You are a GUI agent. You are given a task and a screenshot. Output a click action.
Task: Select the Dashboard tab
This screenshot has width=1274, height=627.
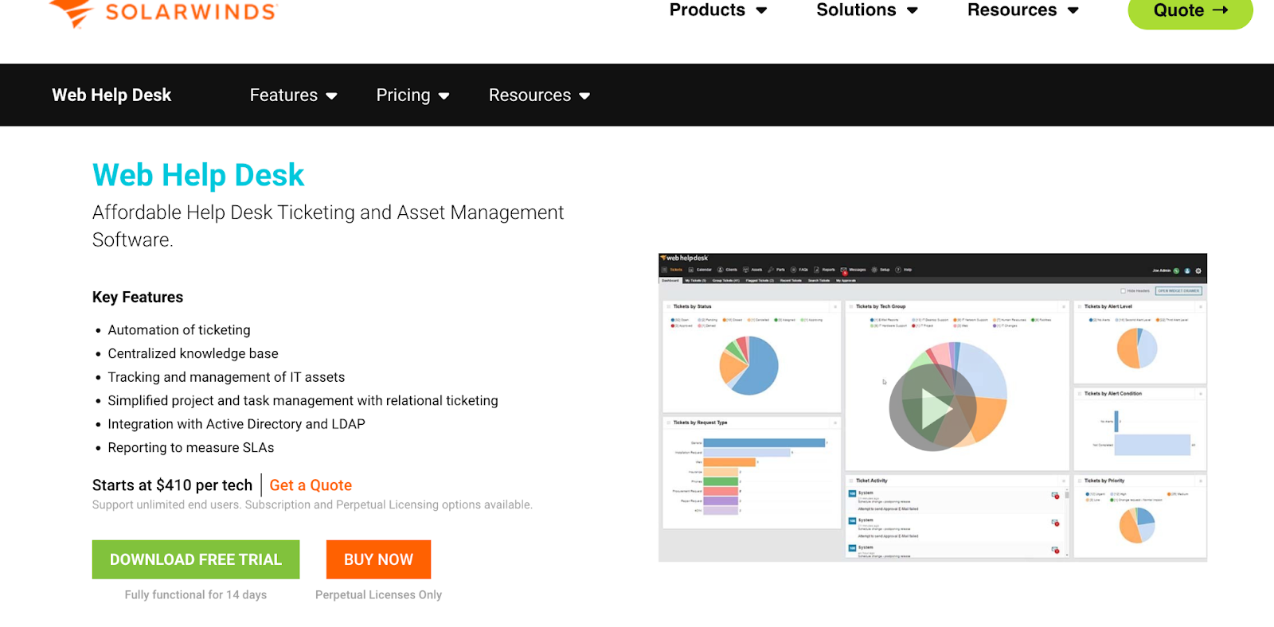670,281
